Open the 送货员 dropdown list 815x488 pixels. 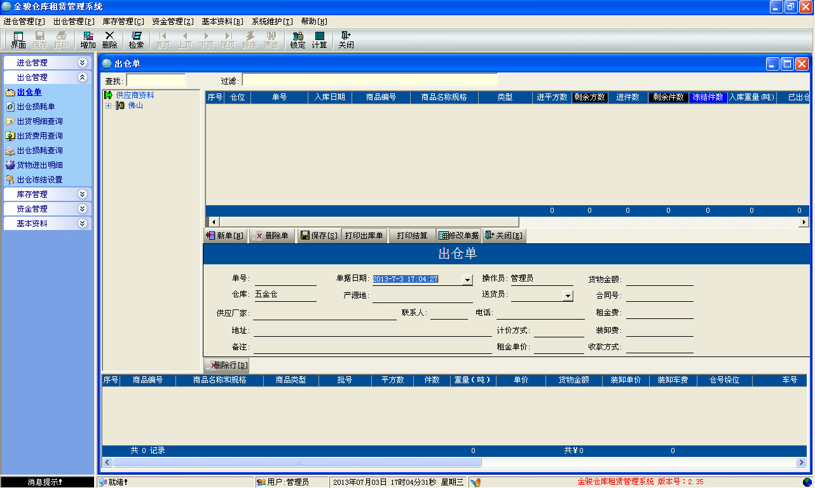(568, 295)
